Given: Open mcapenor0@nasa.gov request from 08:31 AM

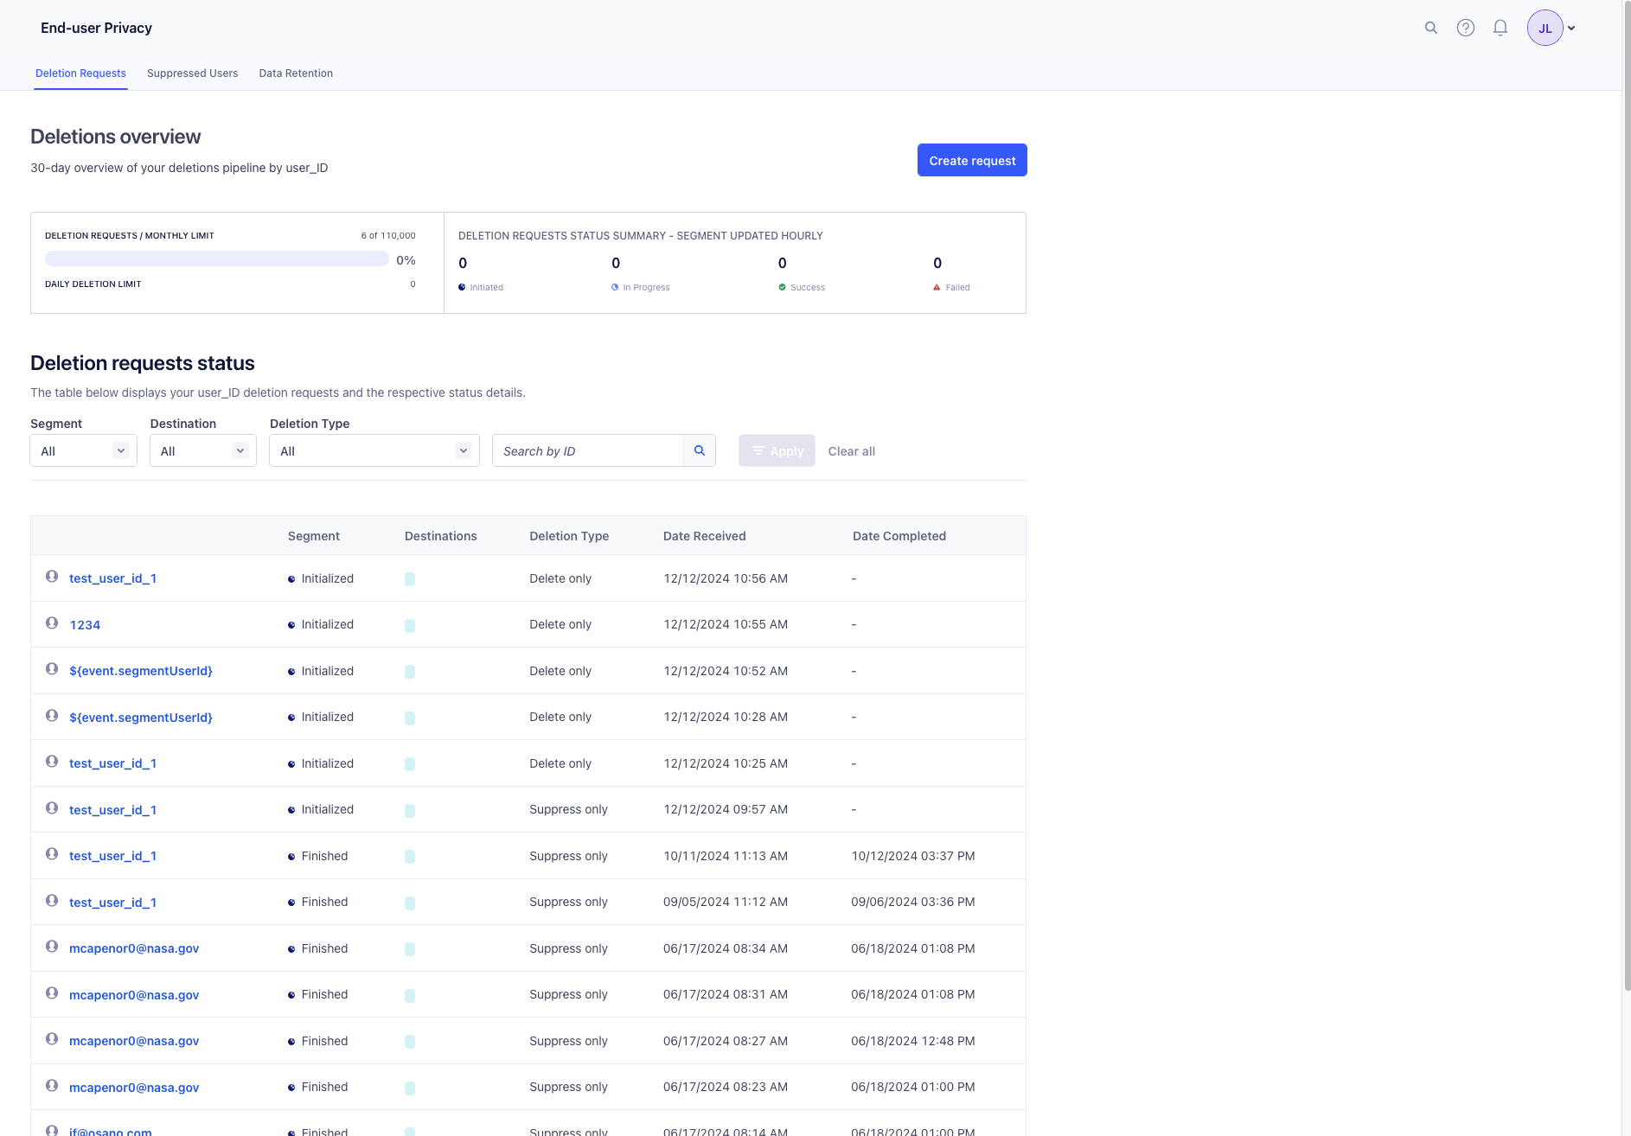Looking at the screenshot, I should tap(134, 995).
